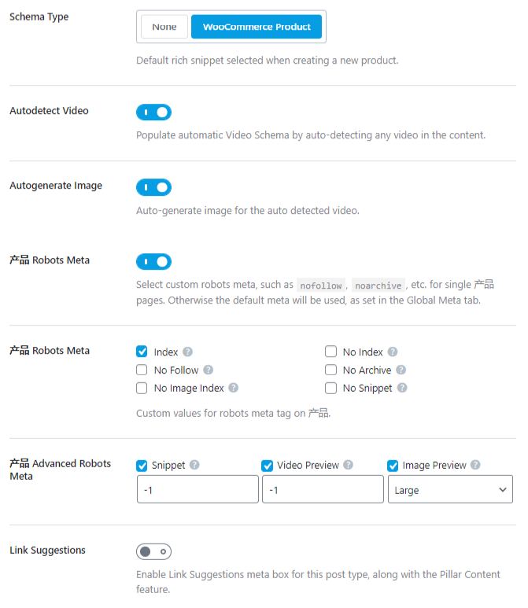Check the No Follow checkbox

[142, 370]
